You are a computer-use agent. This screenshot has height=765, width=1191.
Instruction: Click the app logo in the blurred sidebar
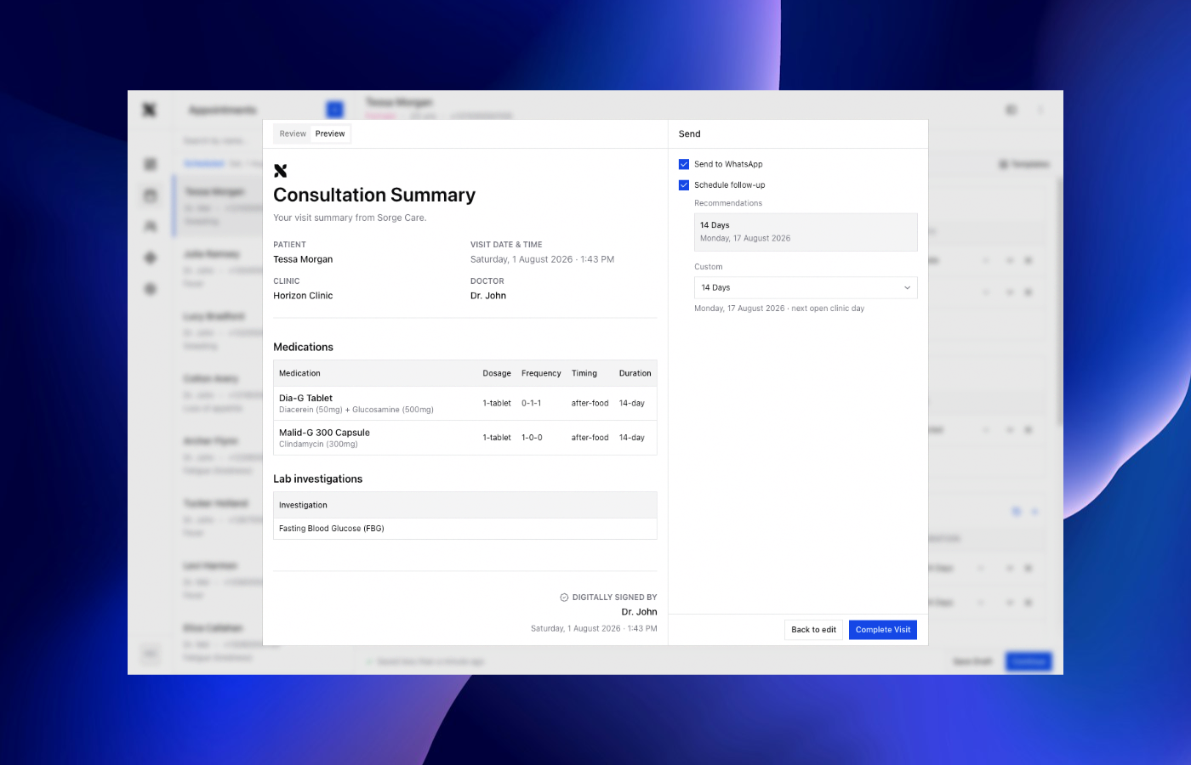(x=150, y=110)
